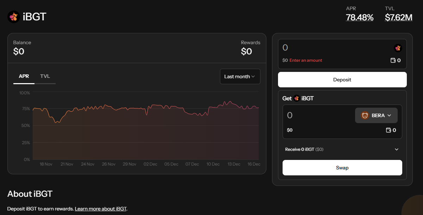The image size is (423, 215).
Task: Focus the deposit amount input field
Action: click(334, 48)
